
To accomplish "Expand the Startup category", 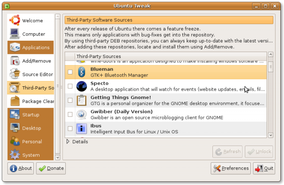I will [x=31, y=115].
